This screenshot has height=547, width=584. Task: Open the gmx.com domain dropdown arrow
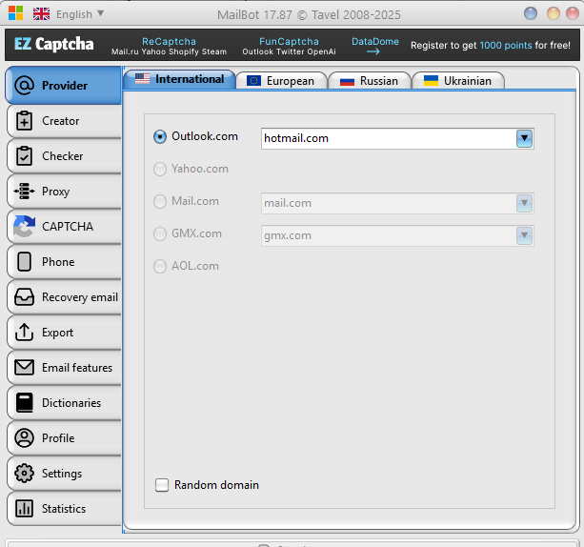(x=524, y=236)
